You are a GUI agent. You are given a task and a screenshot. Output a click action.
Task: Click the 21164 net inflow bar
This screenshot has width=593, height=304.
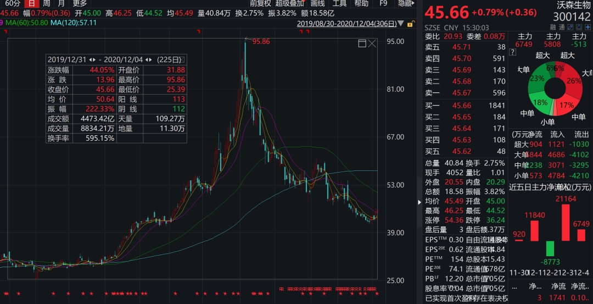tap(566, 222)
